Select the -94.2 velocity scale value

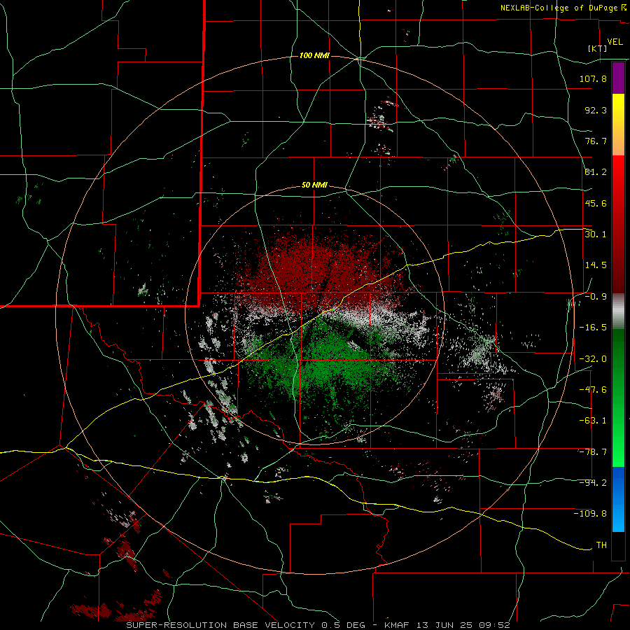click(593, 482)
